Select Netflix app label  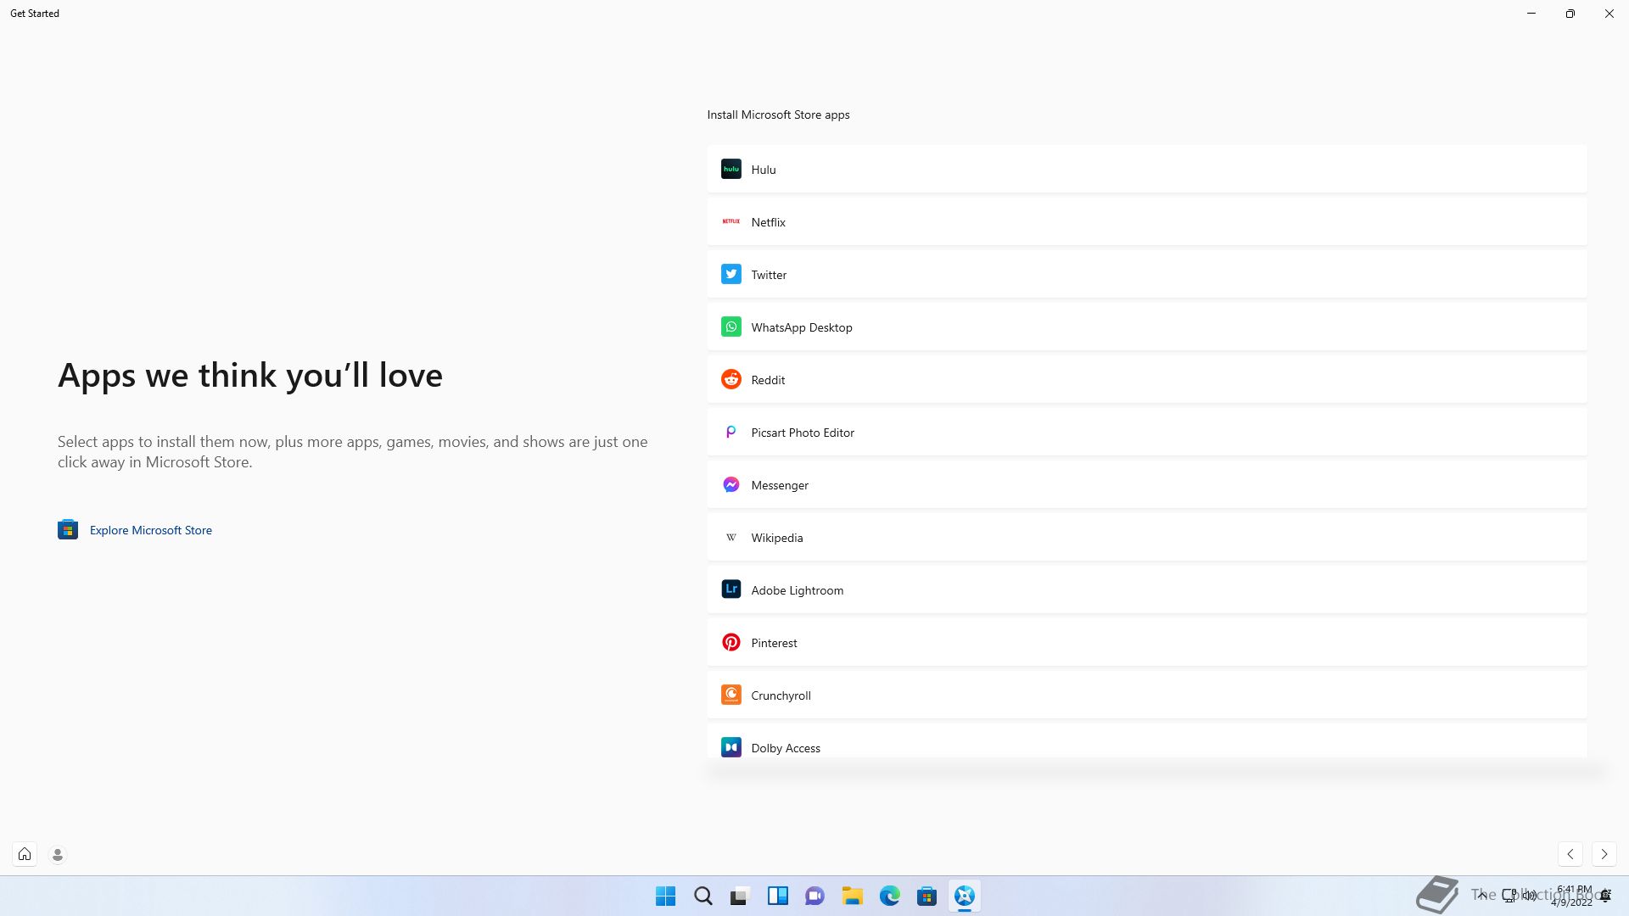(768, 222)
